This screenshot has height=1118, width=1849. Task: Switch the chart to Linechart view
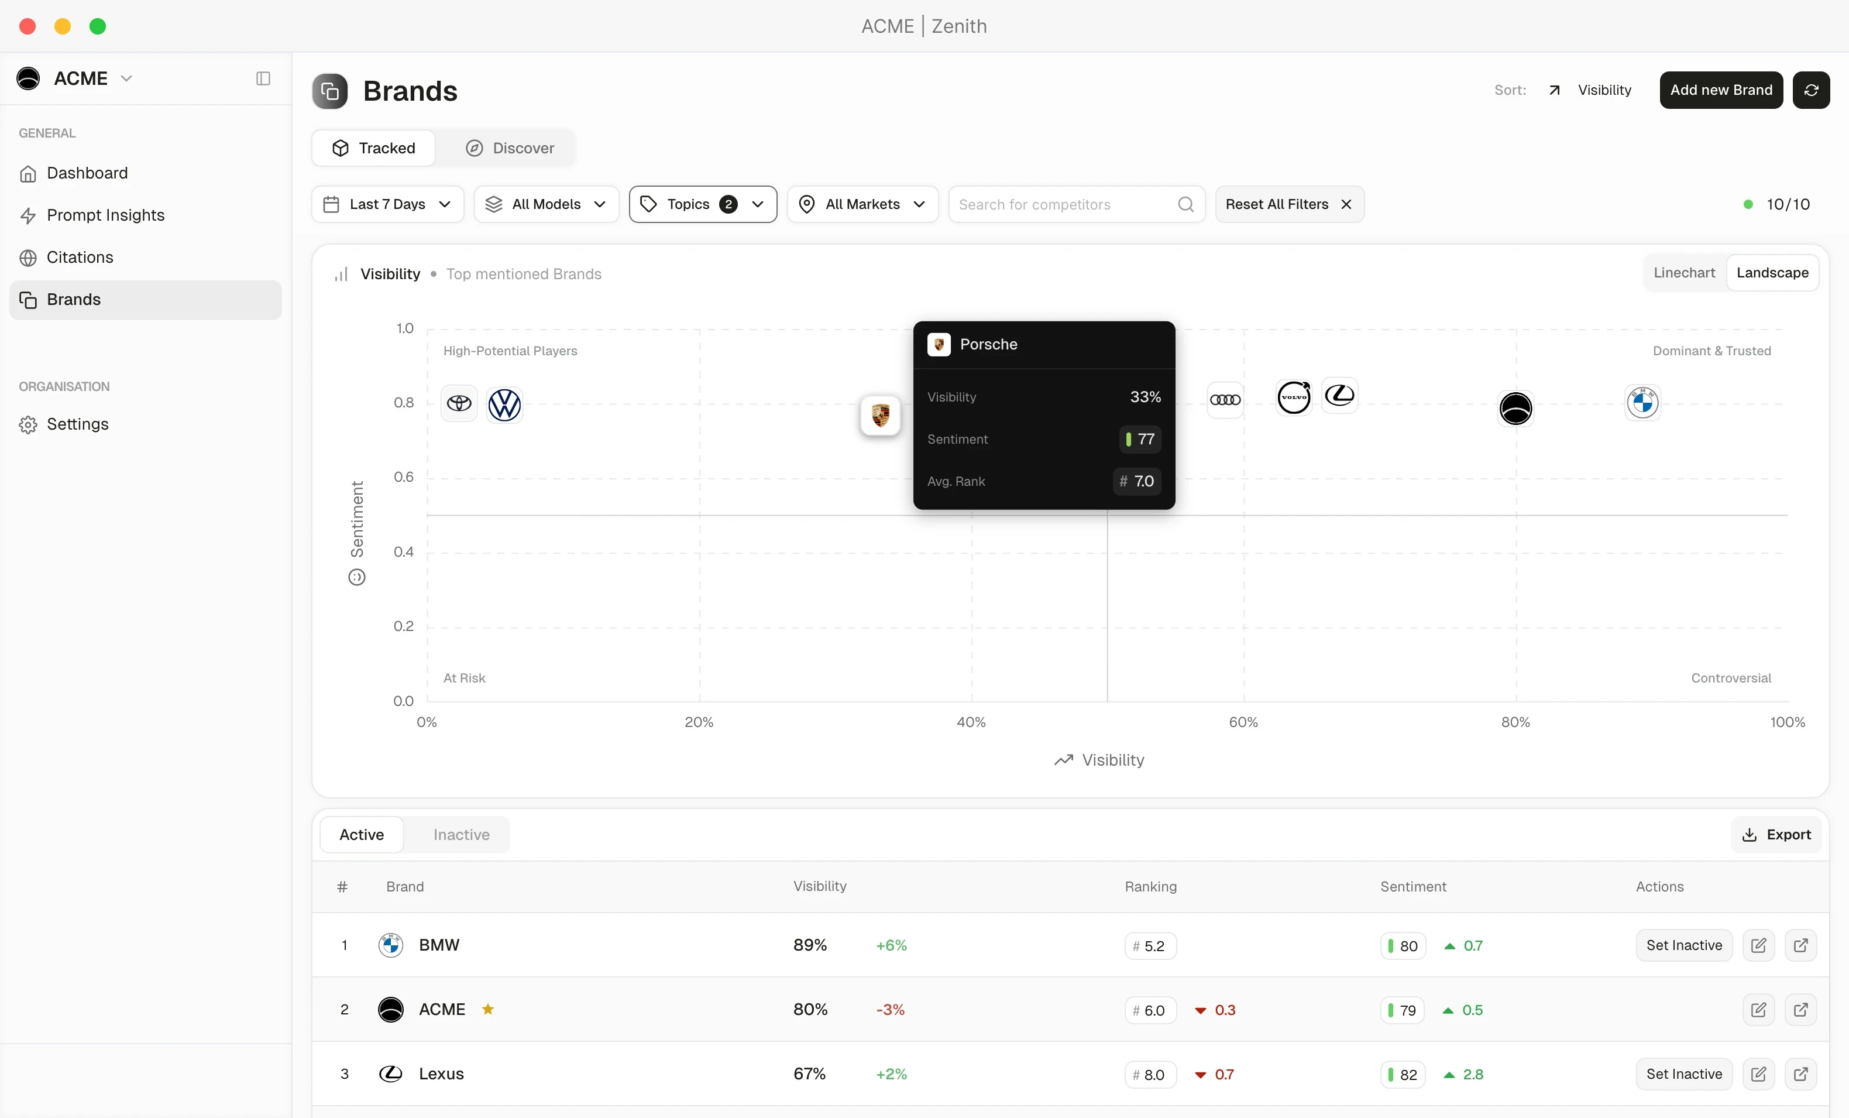tap(1684, 273)
